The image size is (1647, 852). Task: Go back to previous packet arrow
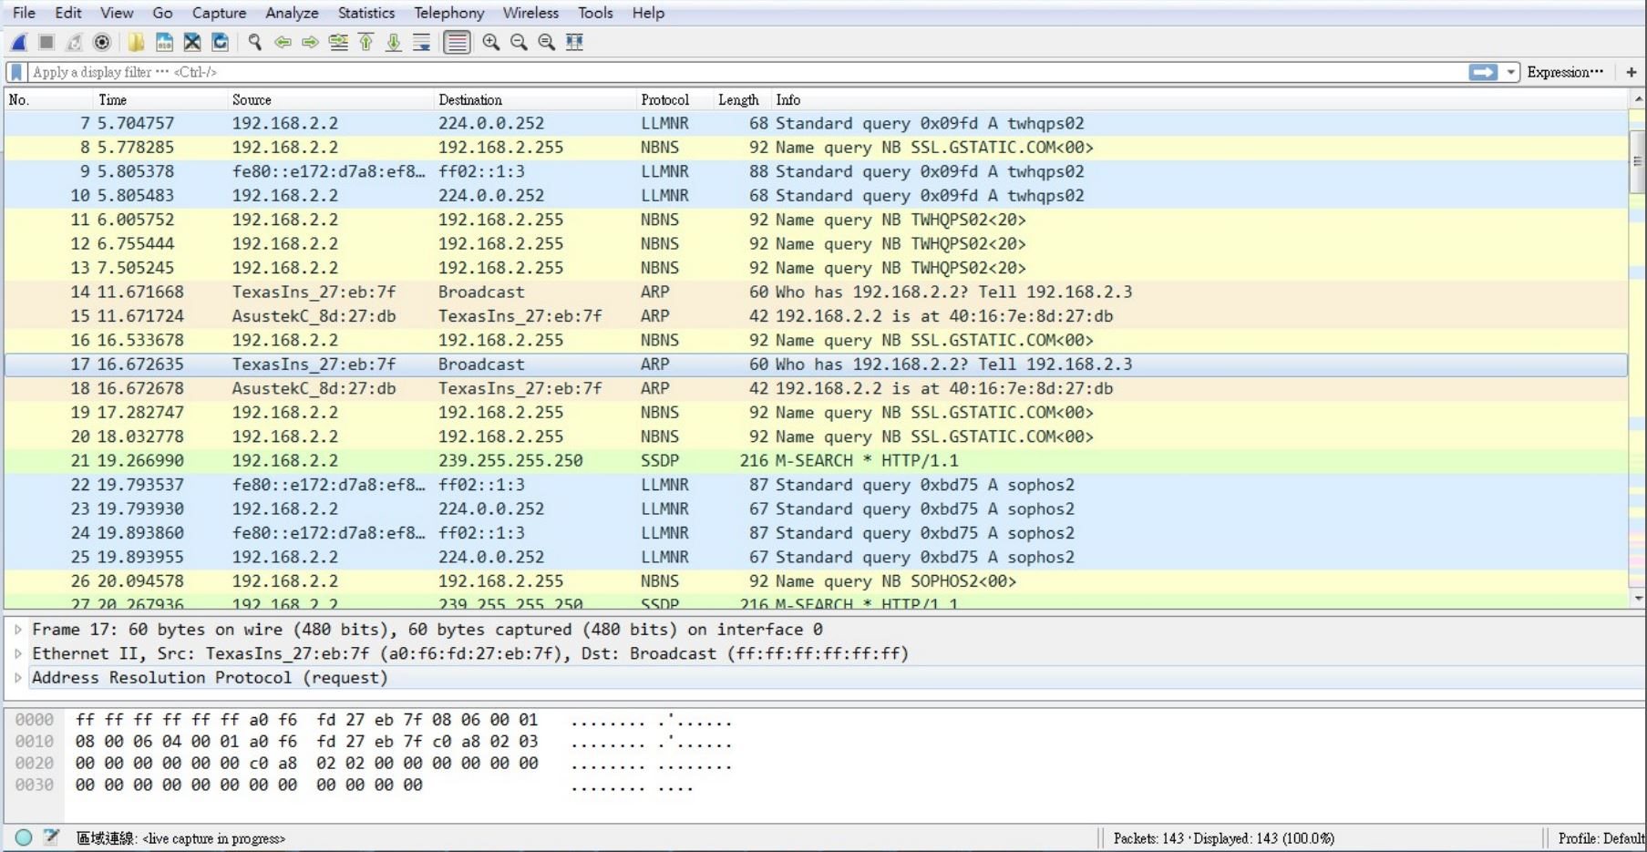(x=283, y=42)
